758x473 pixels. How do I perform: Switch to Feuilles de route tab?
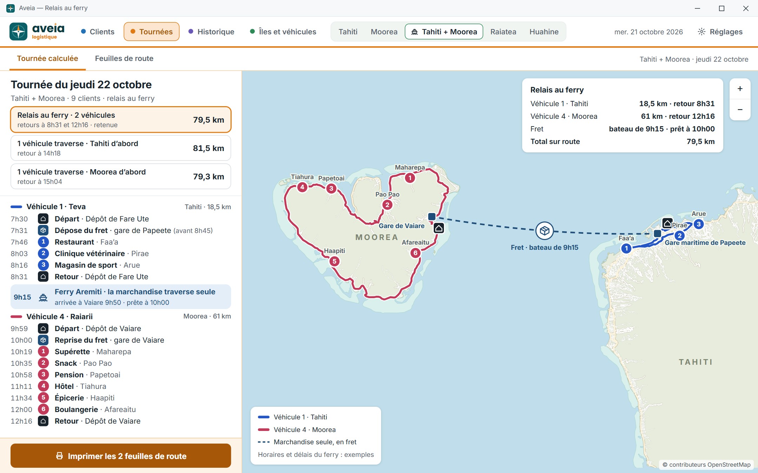[x=124, y=59]
